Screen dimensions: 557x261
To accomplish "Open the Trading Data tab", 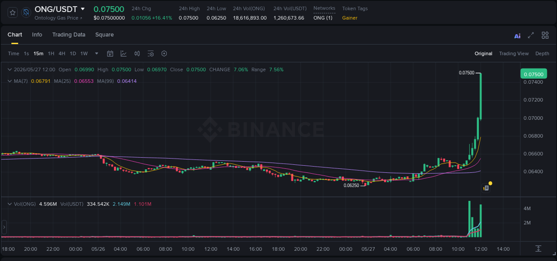I will [x=69, y=35].
